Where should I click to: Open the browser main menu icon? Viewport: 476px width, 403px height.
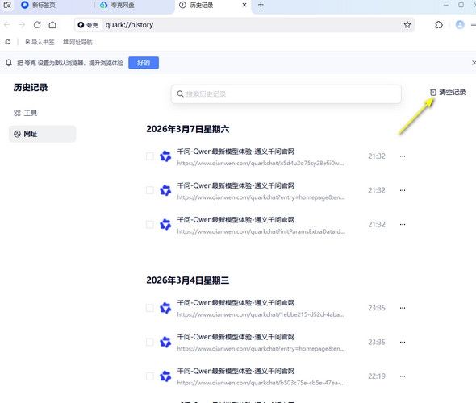click(x=474, y=25)
